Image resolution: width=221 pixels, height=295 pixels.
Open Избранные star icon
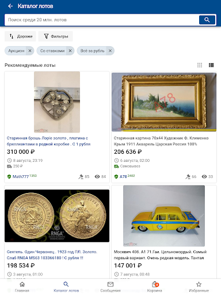click(199, 284)
